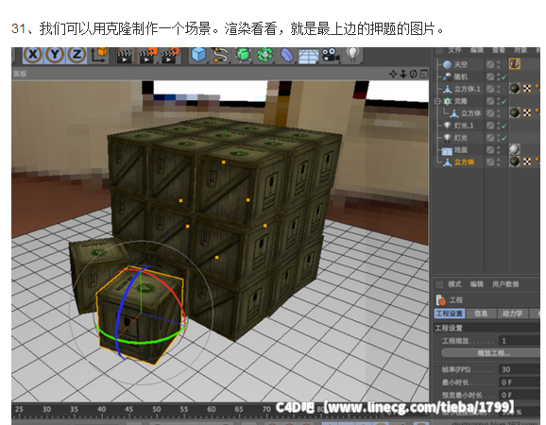This screenshot has height=425, width=546.
Task: Switch to the 信息 tab
Action: (481, 314)
